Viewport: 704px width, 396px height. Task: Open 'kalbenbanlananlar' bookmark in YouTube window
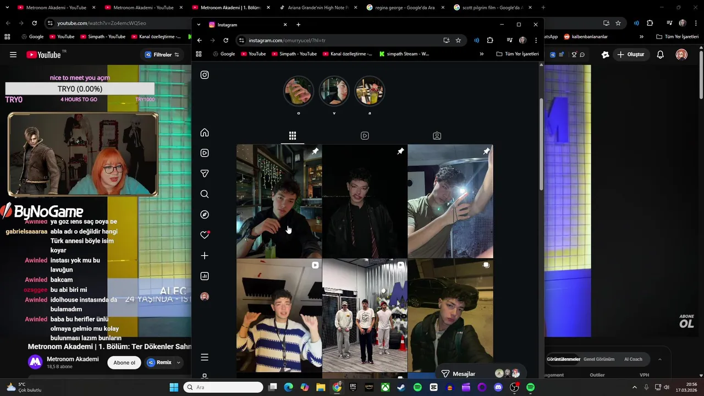[585, 37]
